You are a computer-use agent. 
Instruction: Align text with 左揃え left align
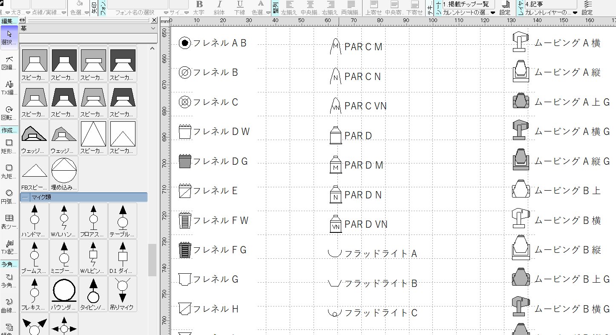coord(289,8)
